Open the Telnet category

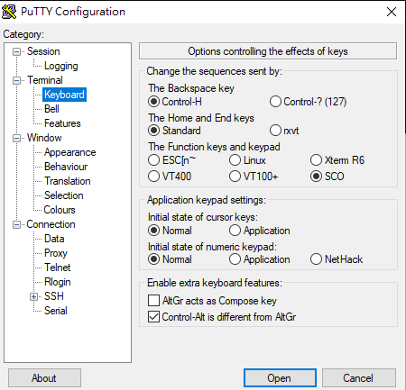tap(57, 268)
